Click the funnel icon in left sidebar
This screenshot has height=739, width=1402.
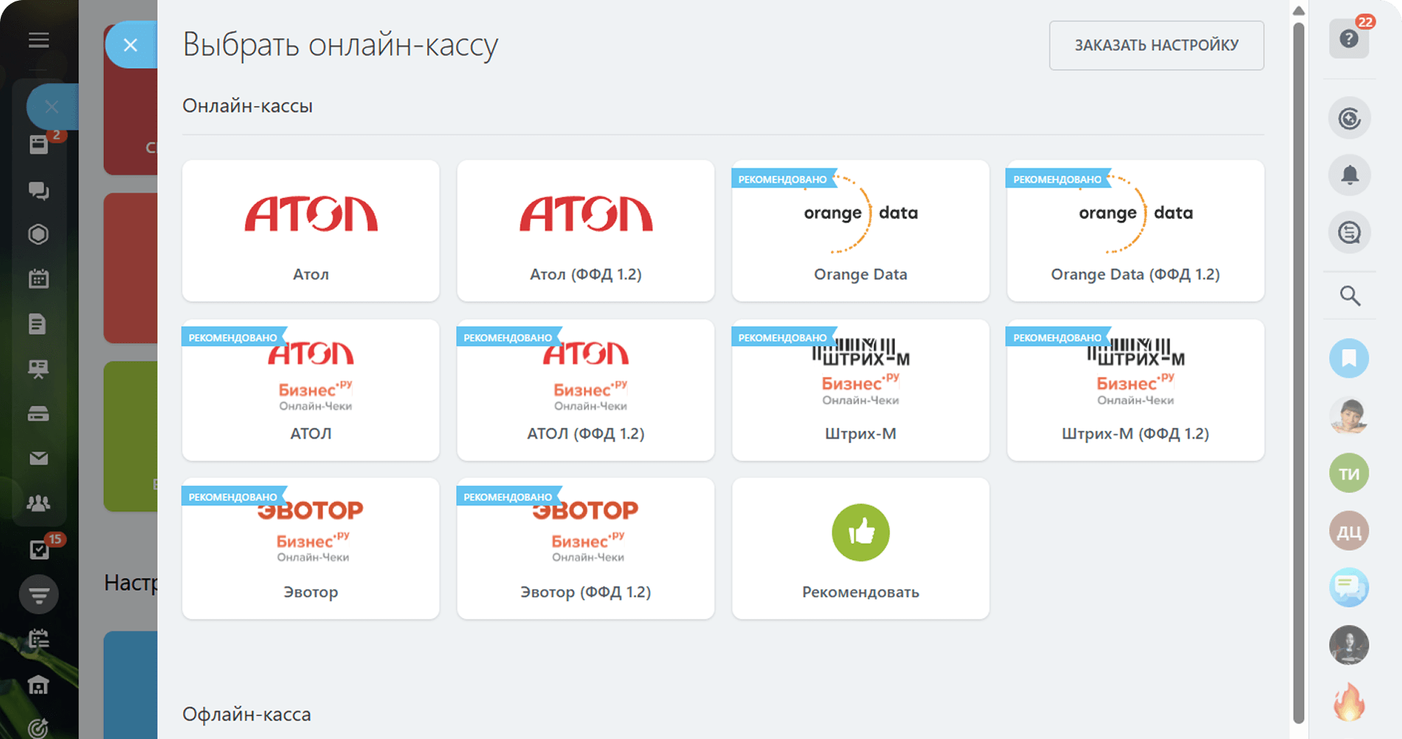38,594
